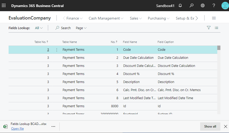Toggle the filter pane funnel icon
The height and width of the screenshot is (133, 229).
point(209,28)
